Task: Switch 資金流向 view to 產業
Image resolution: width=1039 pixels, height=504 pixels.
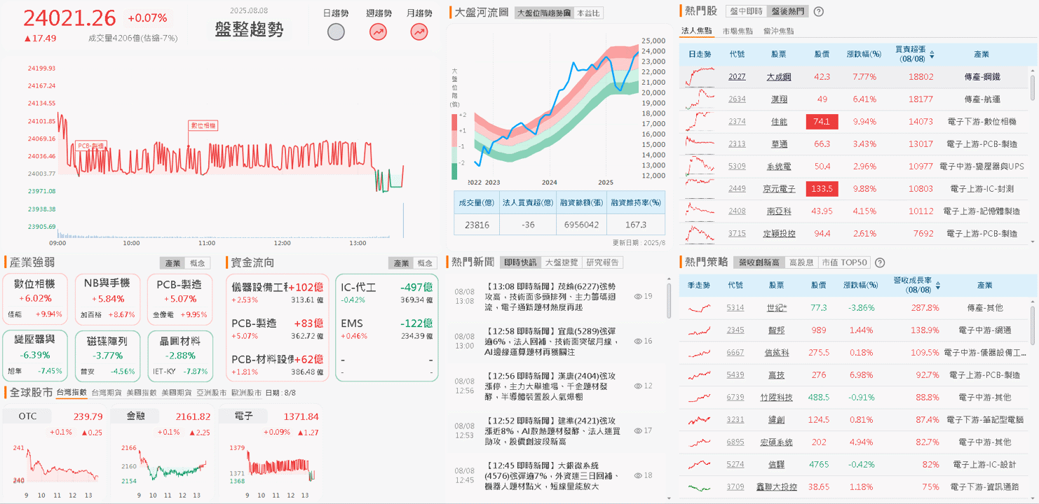Action: tap(401, 263)
